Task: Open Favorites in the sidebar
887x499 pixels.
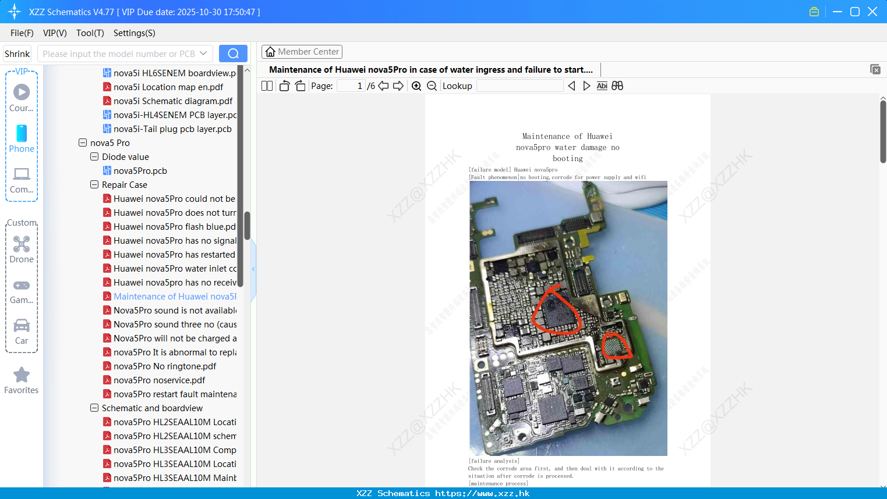Action: (x=22, y=380)
